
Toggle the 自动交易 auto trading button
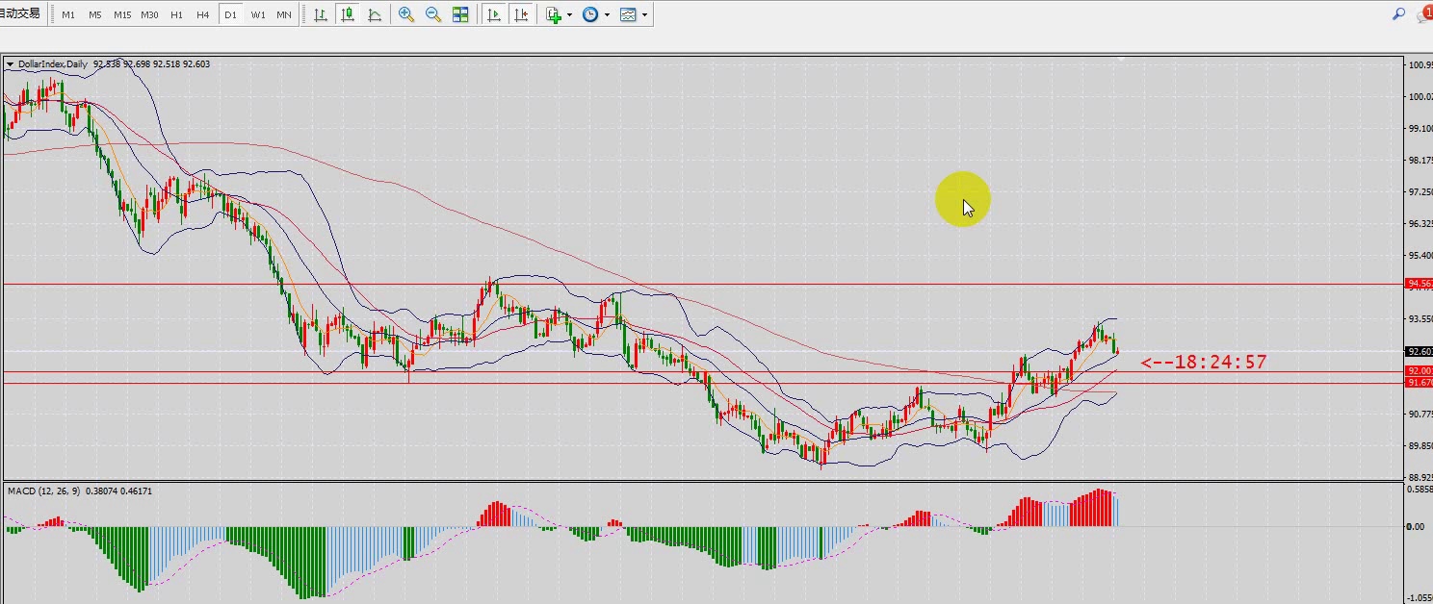pos(20,13)
